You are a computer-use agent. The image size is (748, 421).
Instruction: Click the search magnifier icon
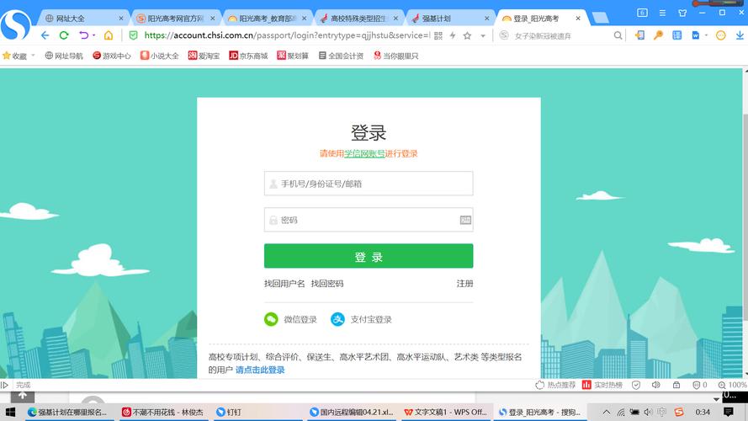618,35
